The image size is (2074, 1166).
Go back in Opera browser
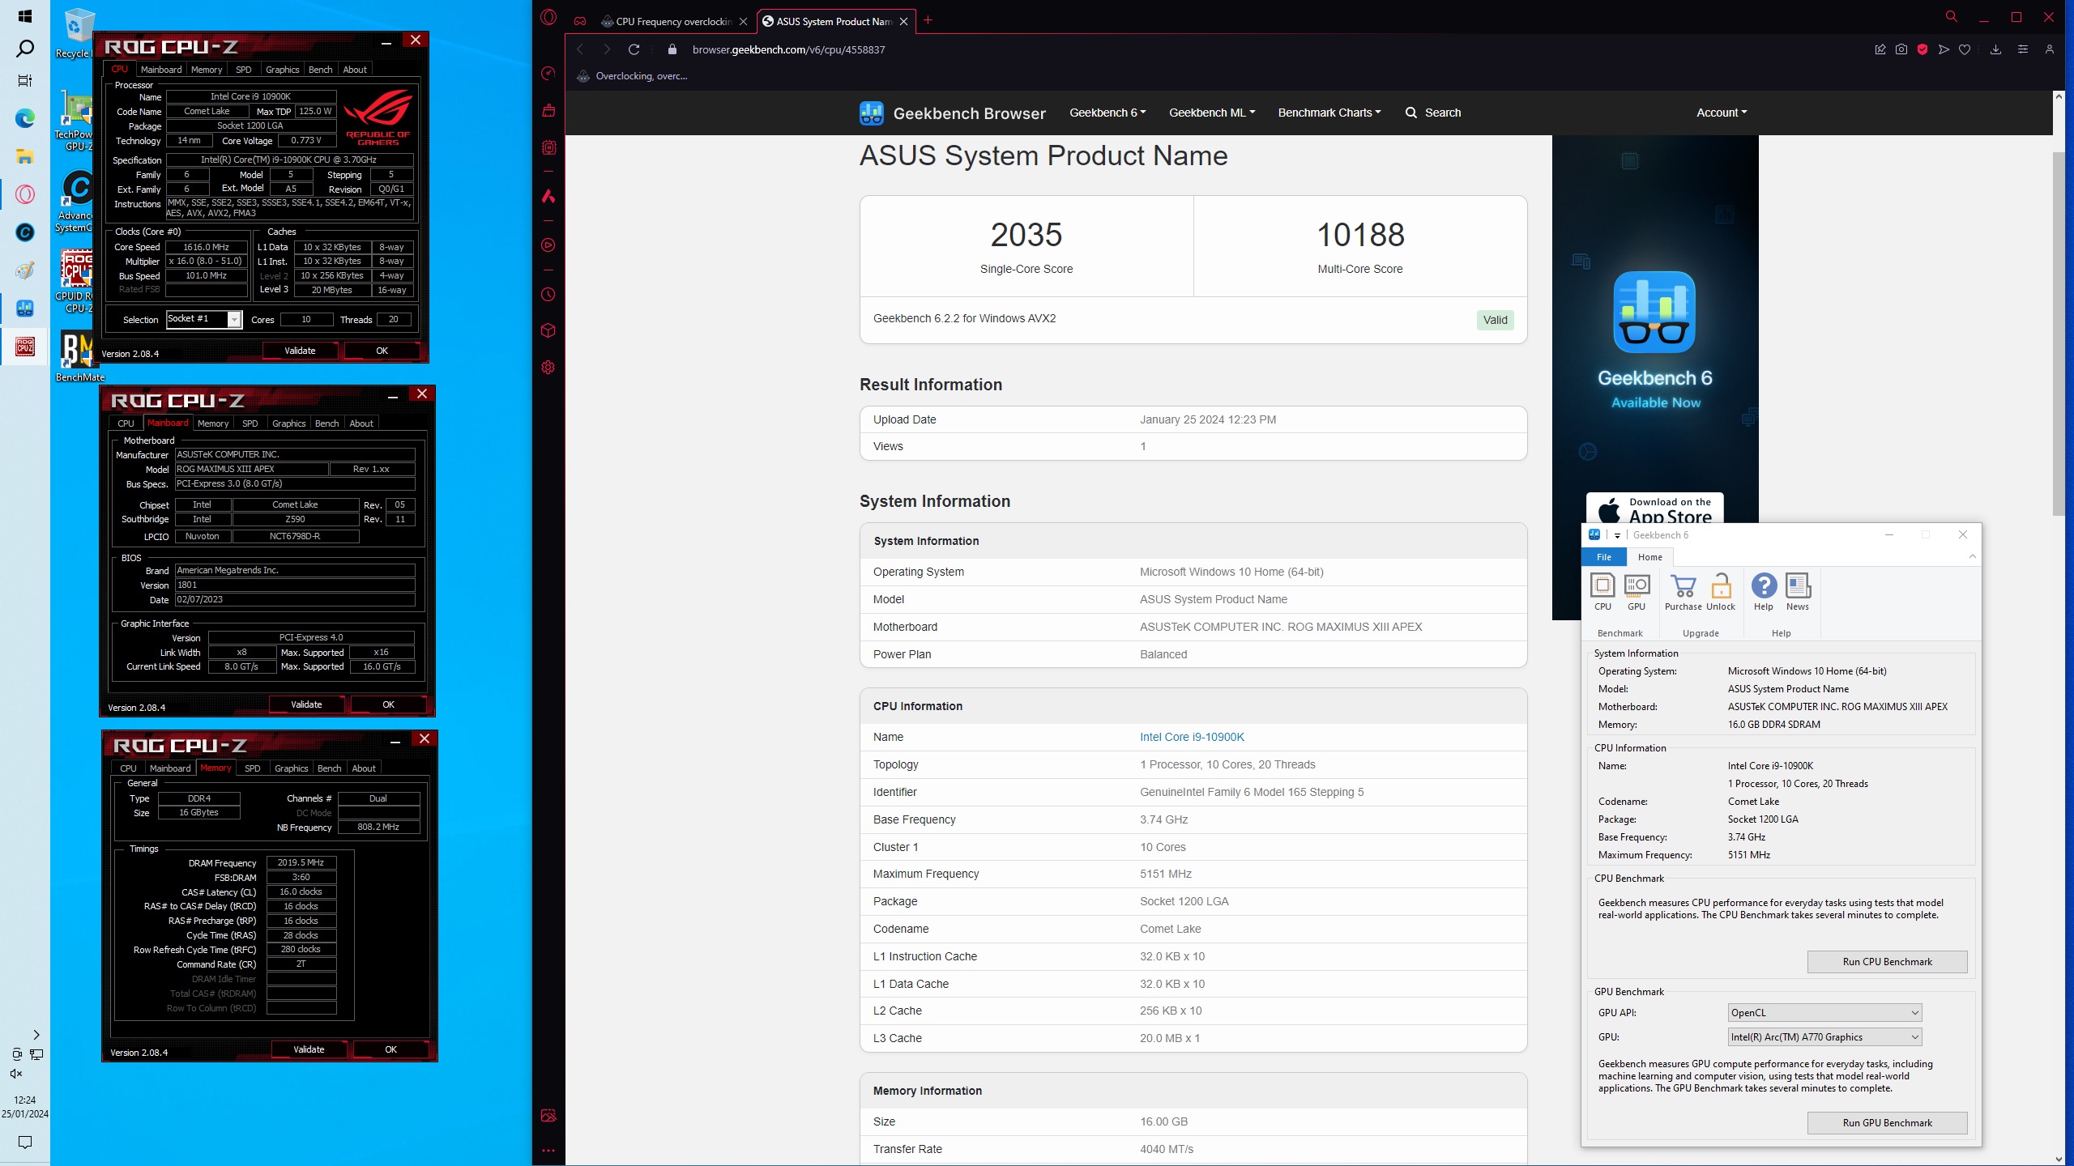click(x=580, y=49)
